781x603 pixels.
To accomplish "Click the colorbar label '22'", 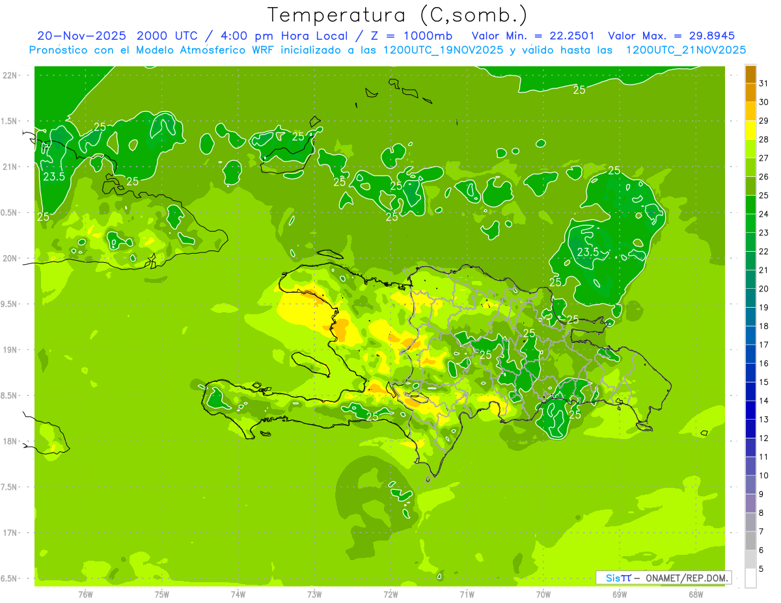I will 764,252.
